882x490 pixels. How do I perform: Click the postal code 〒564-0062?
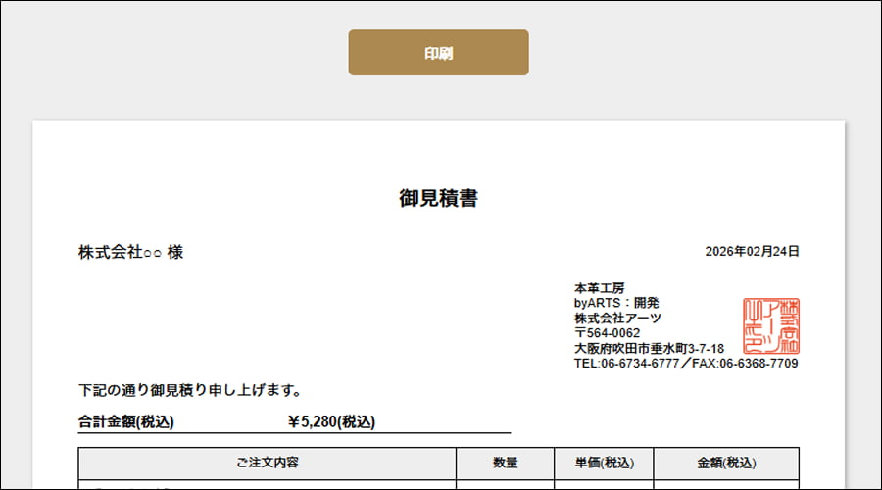pyautogui.click(x=607, y=333)
